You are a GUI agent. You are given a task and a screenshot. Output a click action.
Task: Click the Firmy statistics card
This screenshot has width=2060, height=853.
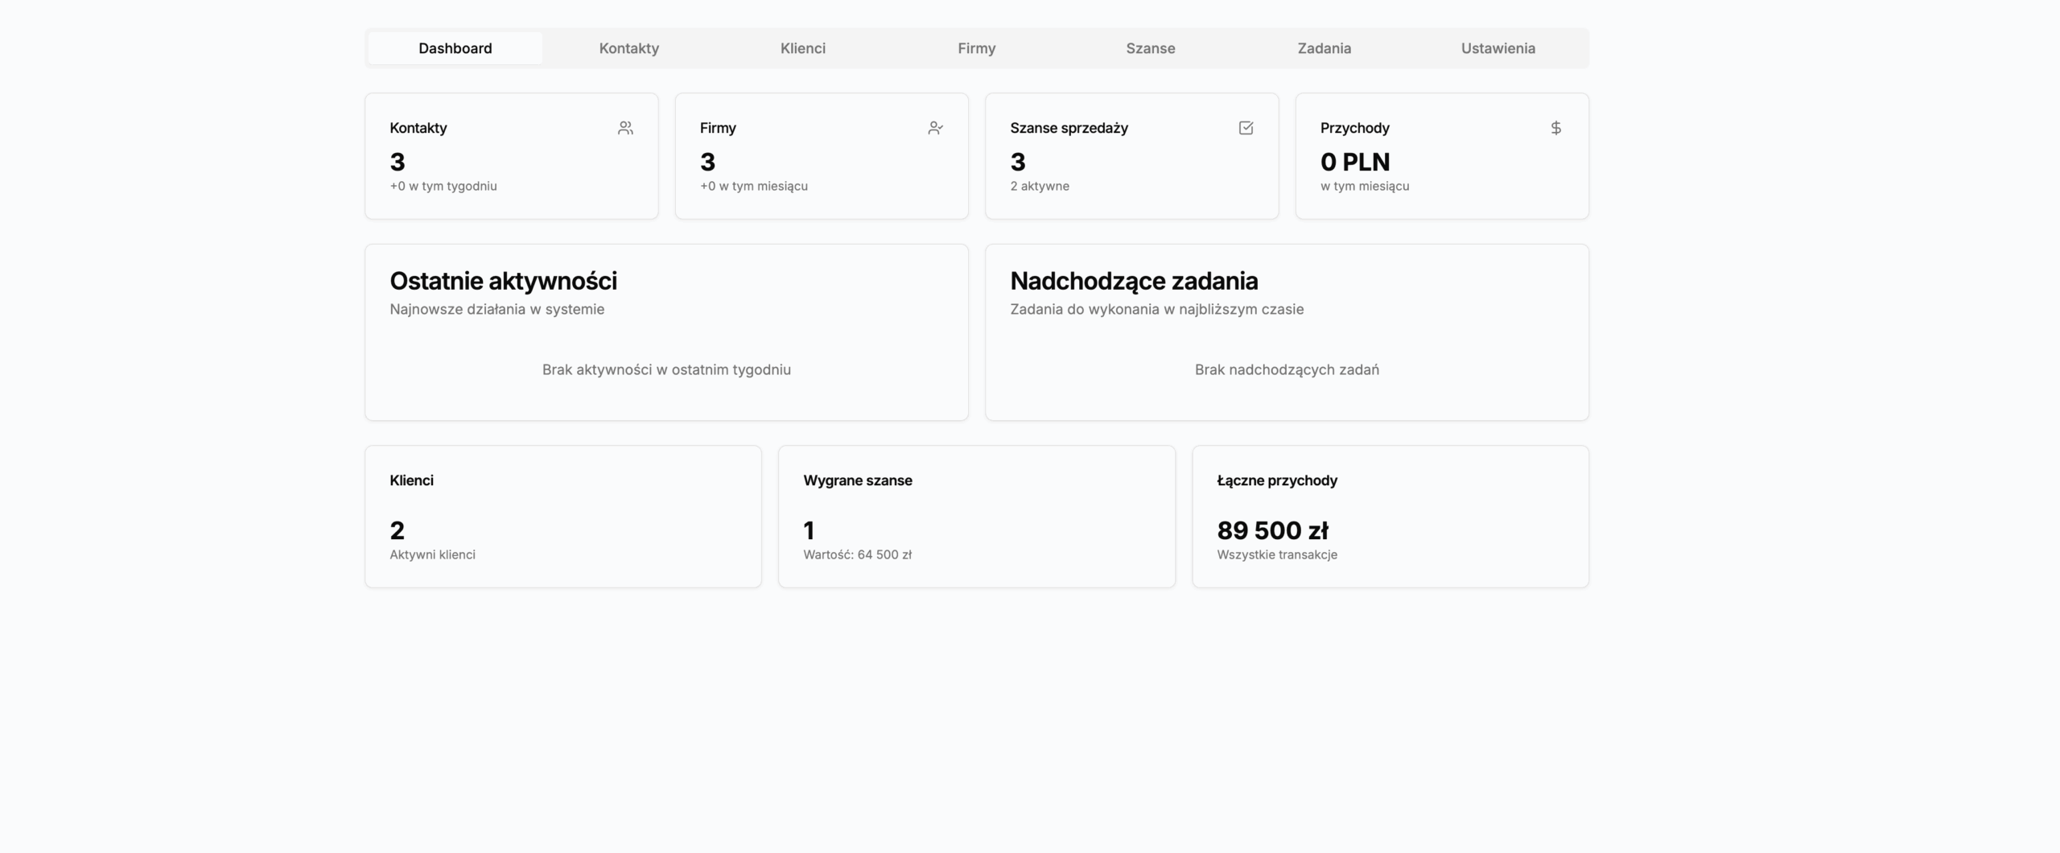click(x=821, y=155)
